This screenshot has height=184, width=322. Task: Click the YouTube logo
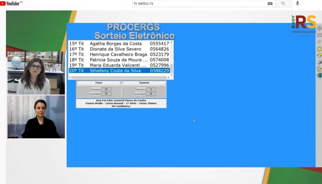pyautogui.click(x=10, y=3)
